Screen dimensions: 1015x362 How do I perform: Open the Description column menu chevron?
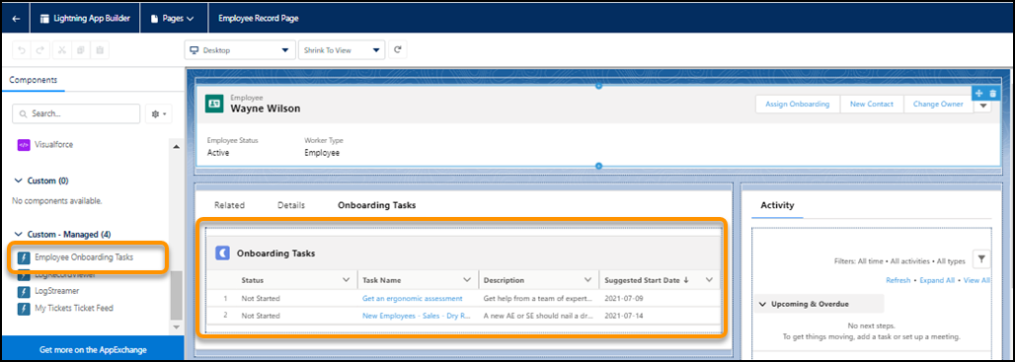click(x=587, y=280)
